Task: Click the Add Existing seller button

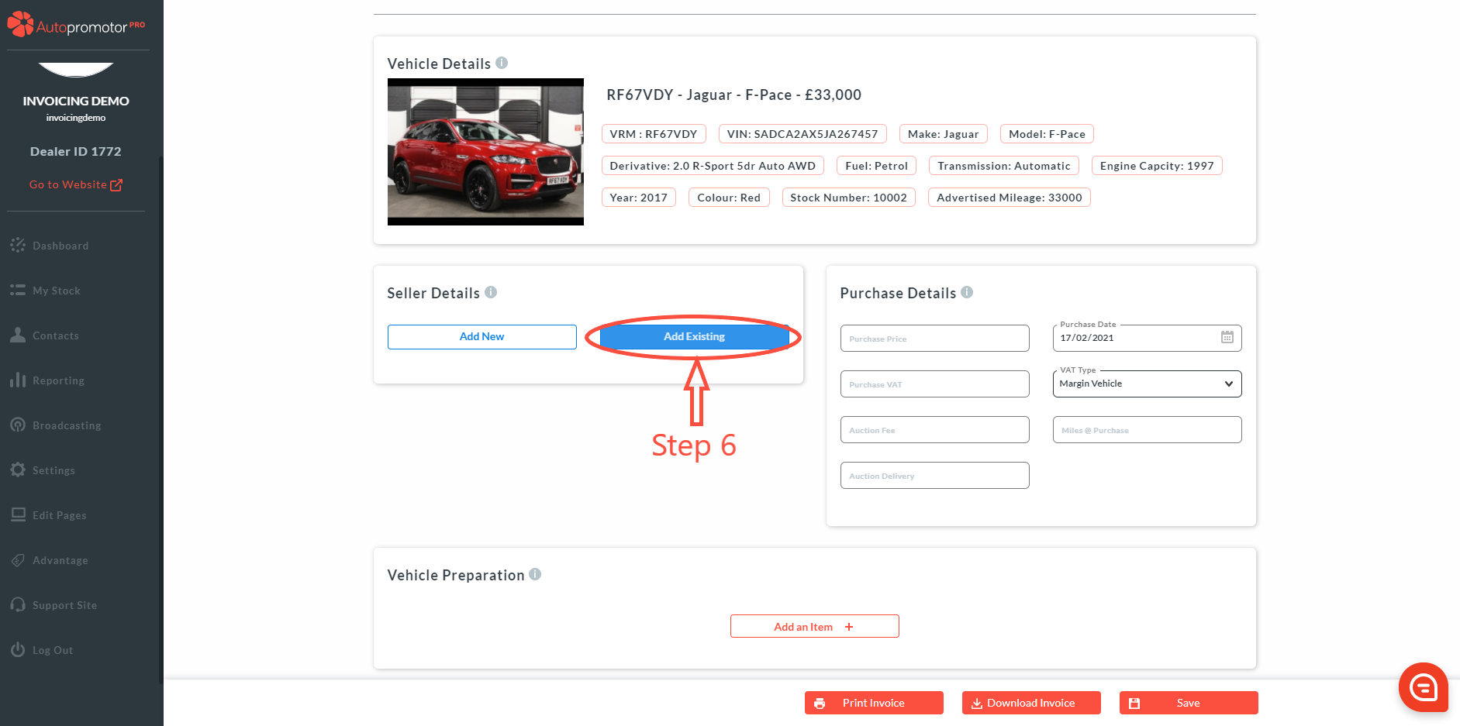Action: pyautogui.click(x=694, y=337)
